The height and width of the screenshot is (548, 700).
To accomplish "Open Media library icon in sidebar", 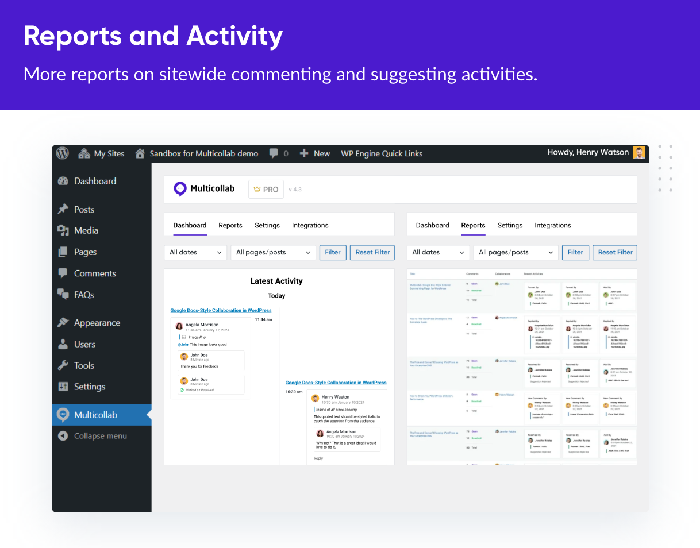I will click(63, 230).
